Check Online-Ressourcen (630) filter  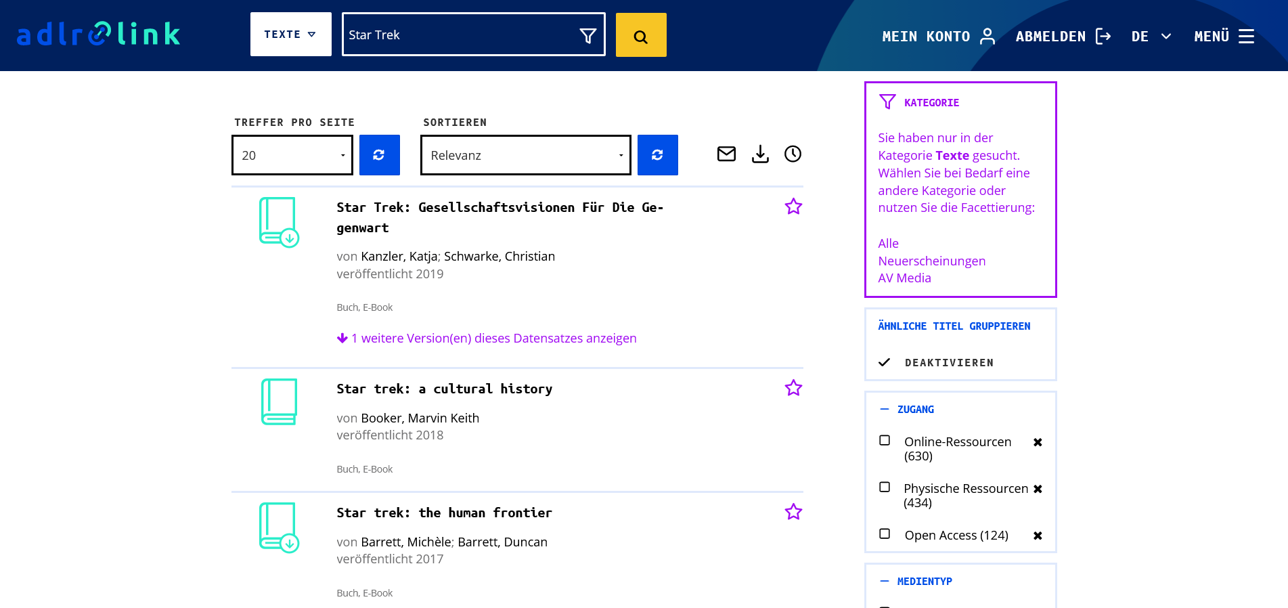point(885,441)
